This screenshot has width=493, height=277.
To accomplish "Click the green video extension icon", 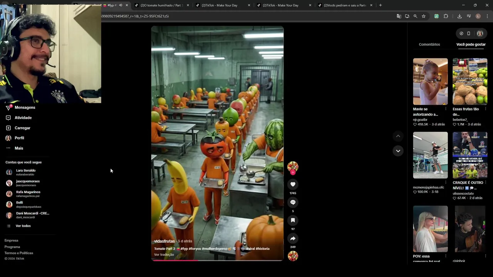I will pos(436,16).
